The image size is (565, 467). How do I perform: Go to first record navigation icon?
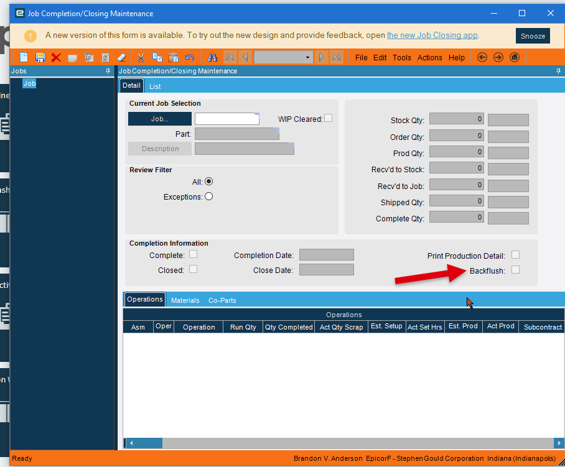(229, 58)
